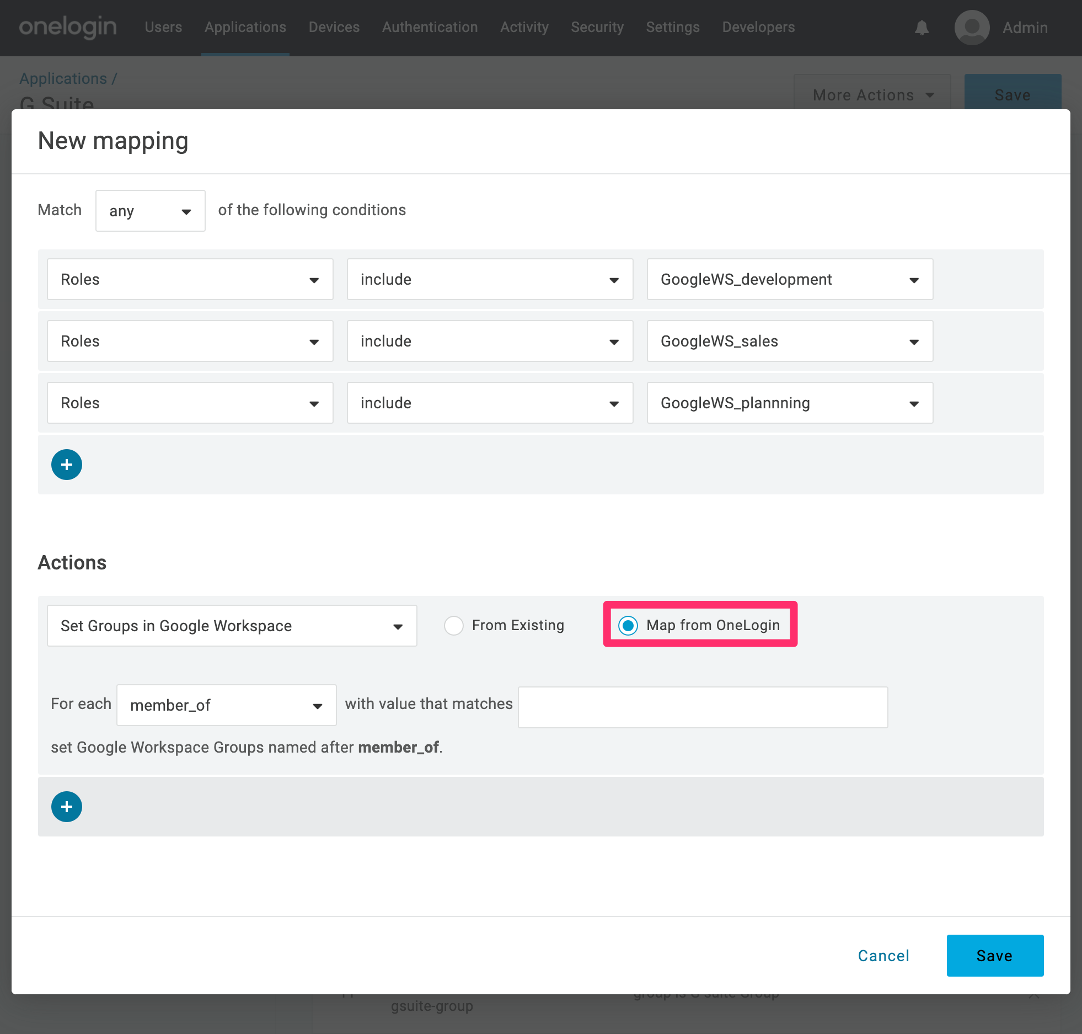Image resolution: width=1082 pixels, height=1034 pixels.
Task: Open the Match any dropdown
Action: coord(151,211)
